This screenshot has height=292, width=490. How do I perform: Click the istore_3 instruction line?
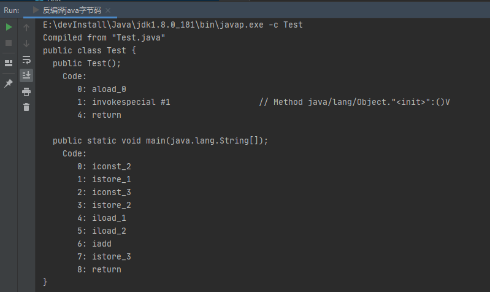coord(104,256)
